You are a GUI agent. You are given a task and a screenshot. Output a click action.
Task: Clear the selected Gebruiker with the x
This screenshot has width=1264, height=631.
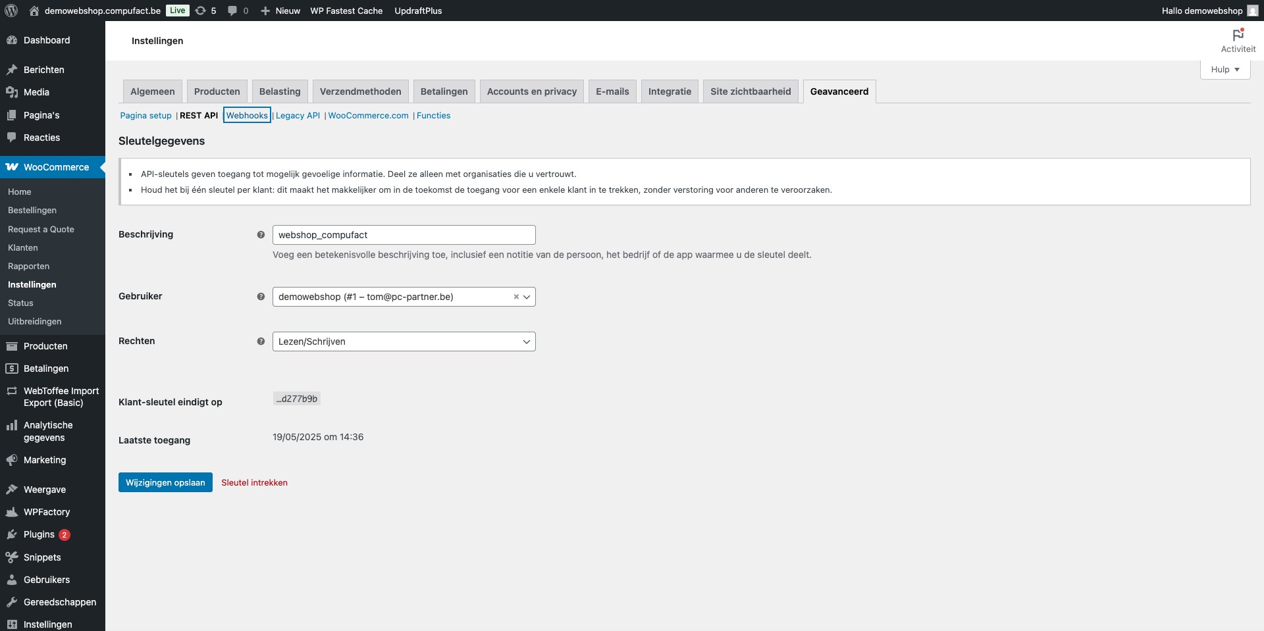pyautogui.click(x=516, y=297)
